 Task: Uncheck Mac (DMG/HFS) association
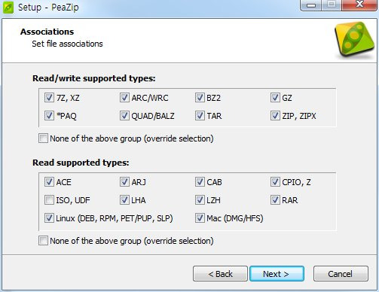click(200, 218)
